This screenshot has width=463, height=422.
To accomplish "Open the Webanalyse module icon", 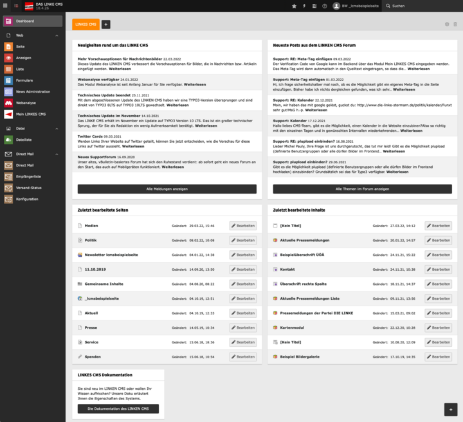I will [x=8, y=103].
